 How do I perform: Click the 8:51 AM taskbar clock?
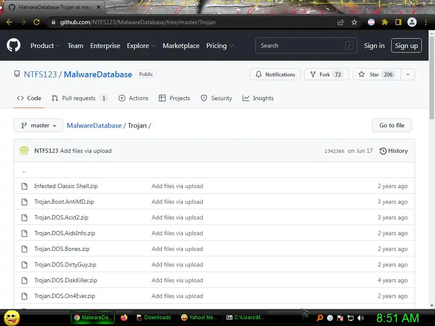(398, 318)
